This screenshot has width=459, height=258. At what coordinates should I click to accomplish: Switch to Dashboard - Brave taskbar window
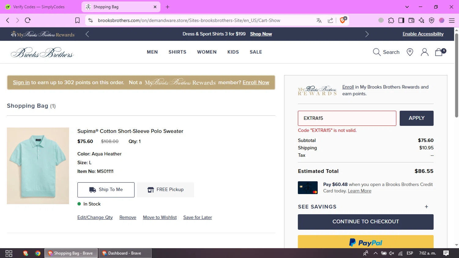tap(125, 253)
